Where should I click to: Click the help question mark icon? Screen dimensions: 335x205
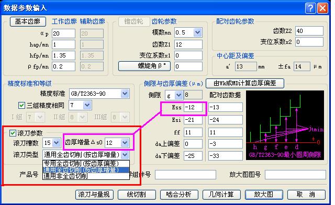coord(311,8)
